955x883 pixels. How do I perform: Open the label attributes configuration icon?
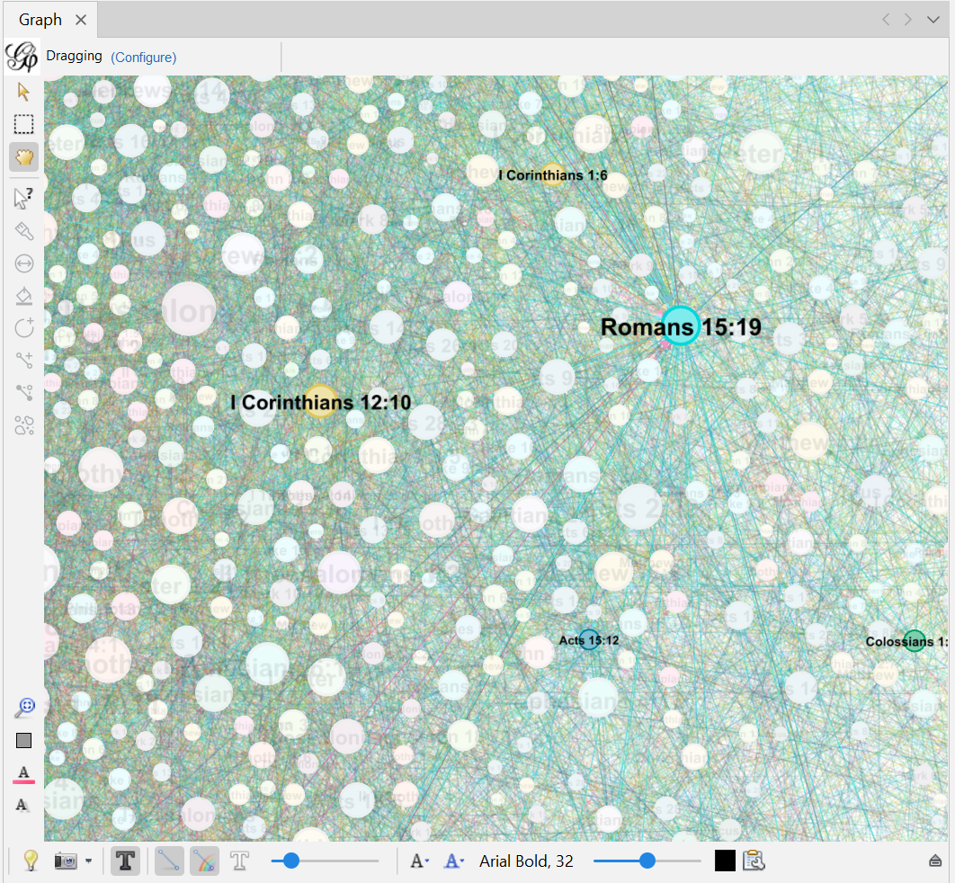754,861
